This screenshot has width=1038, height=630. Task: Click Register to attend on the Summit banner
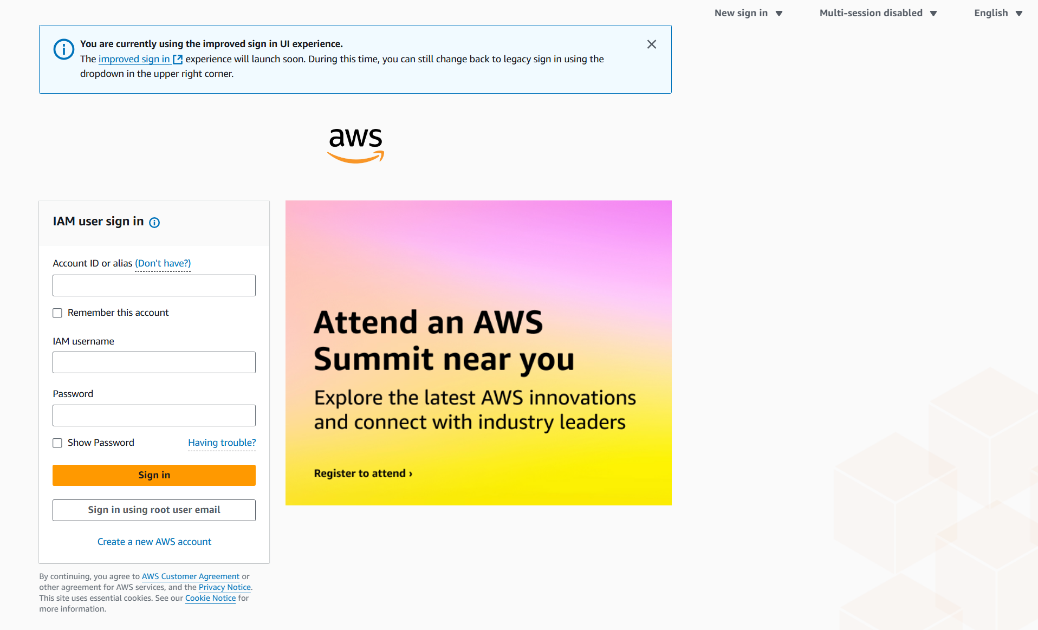pos(363,473)
